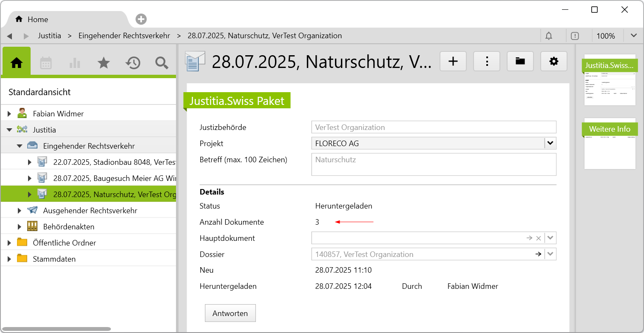The height and width of the screenshot is (333, 644).
Task: Navigate back with the left arrow
Action: pos(9,36)
